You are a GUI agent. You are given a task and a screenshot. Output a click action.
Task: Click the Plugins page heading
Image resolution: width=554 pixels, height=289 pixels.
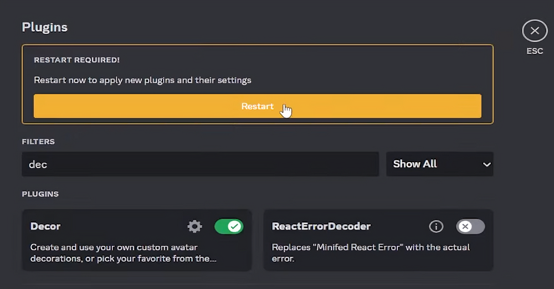tap(45, 27)
